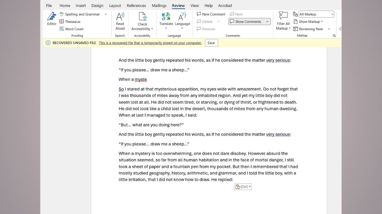Viewport: 382px width, 214px height.
Task: Go to Previous comment
Action: (206, 29)
